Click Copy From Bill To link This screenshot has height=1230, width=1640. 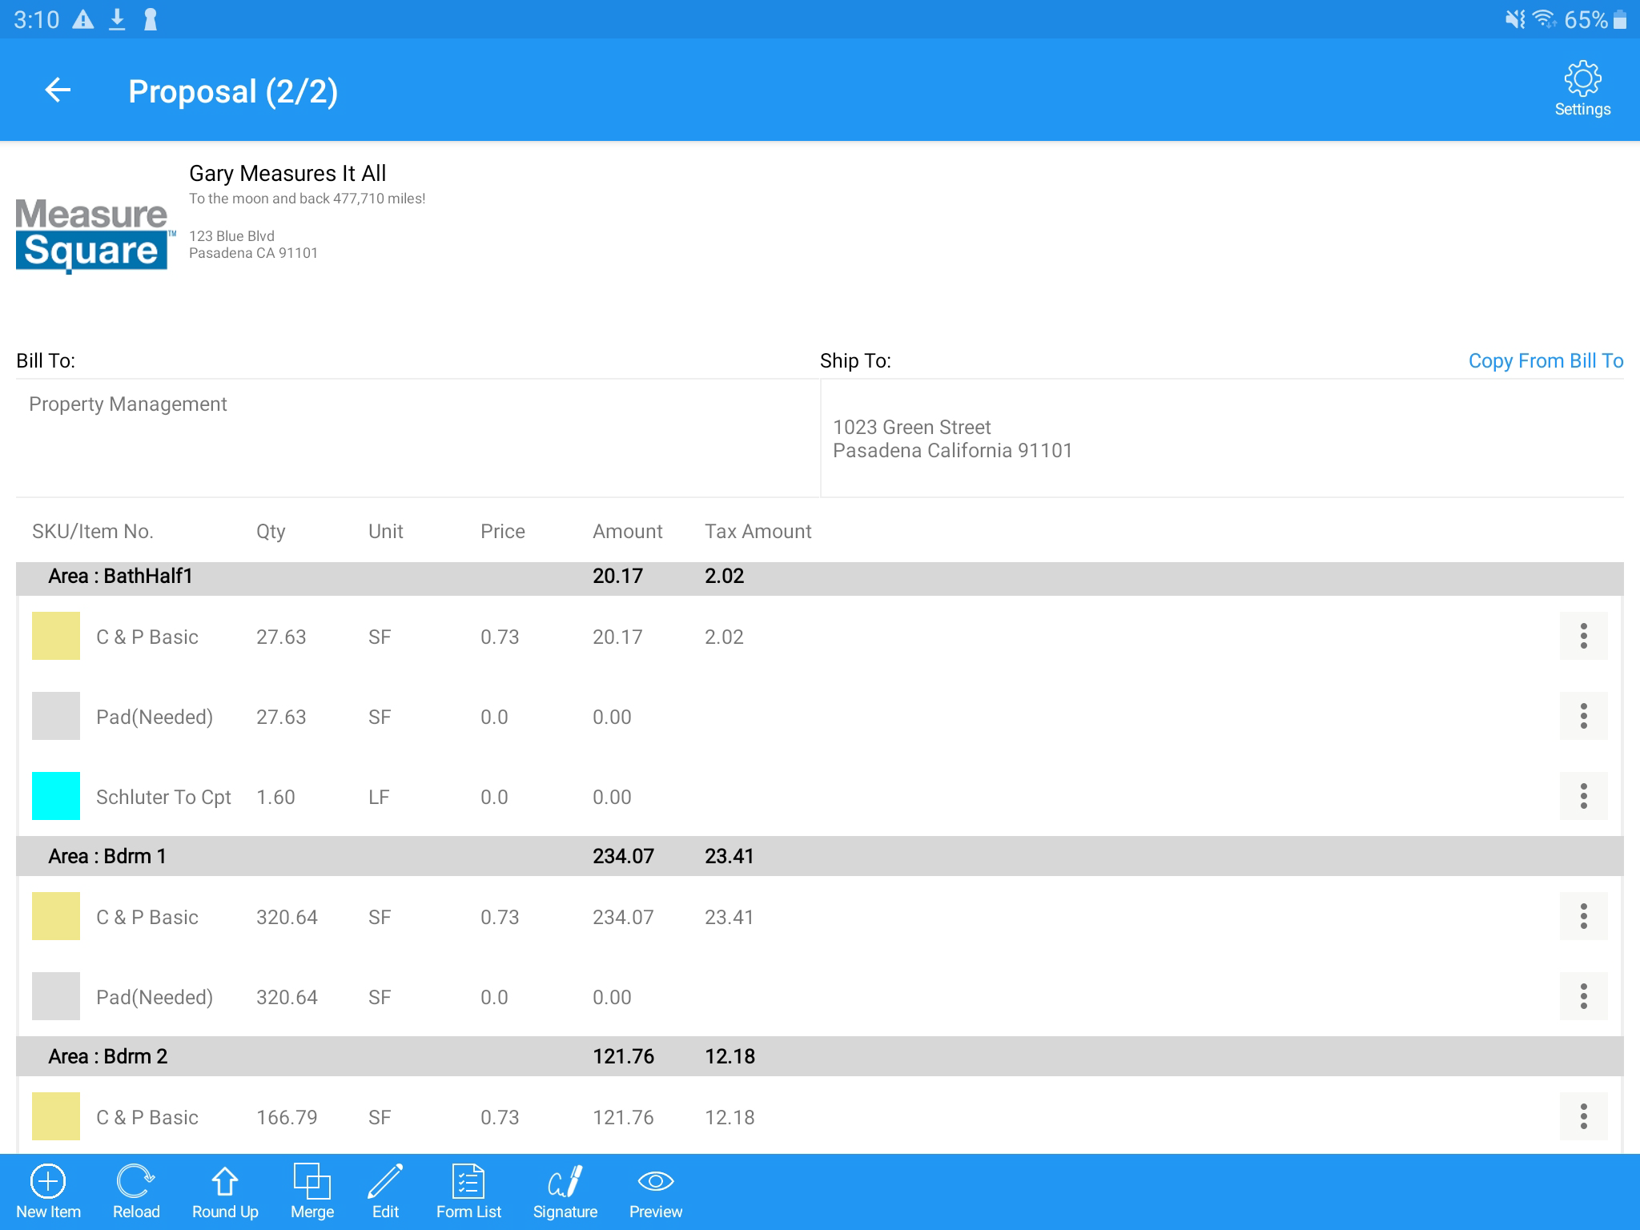tap(1546, 361)
